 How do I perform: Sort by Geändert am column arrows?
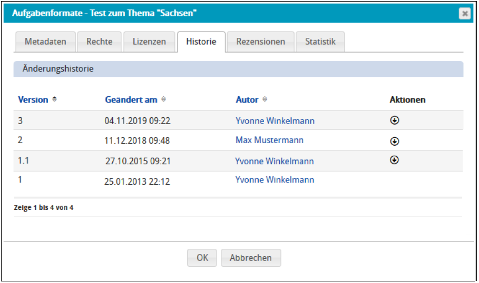coord(164,99)
